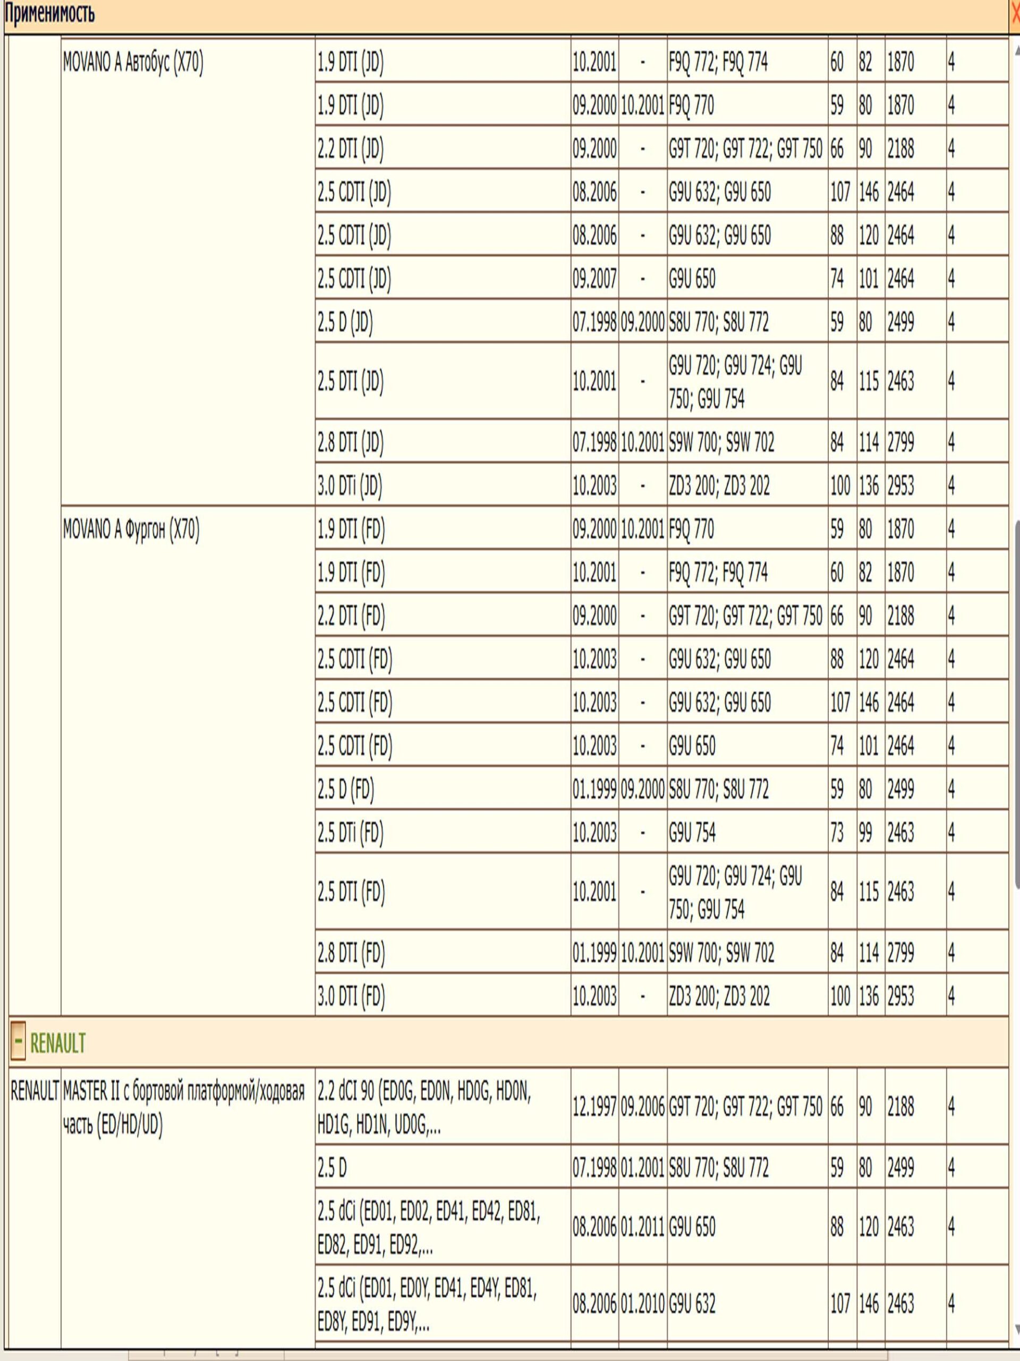
Task: Click the 2.2 DTI (JD) model cell
Action: 351,149
